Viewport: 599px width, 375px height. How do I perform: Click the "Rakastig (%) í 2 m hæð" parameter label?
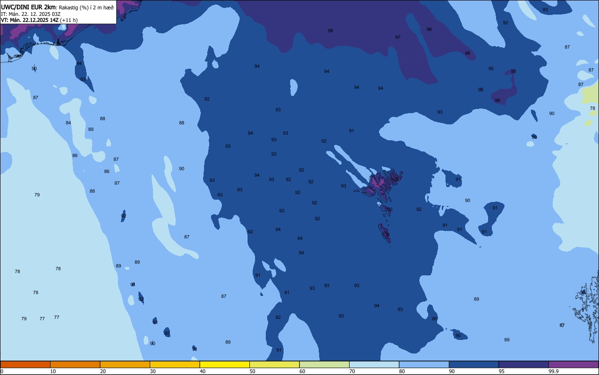[86, 7]
